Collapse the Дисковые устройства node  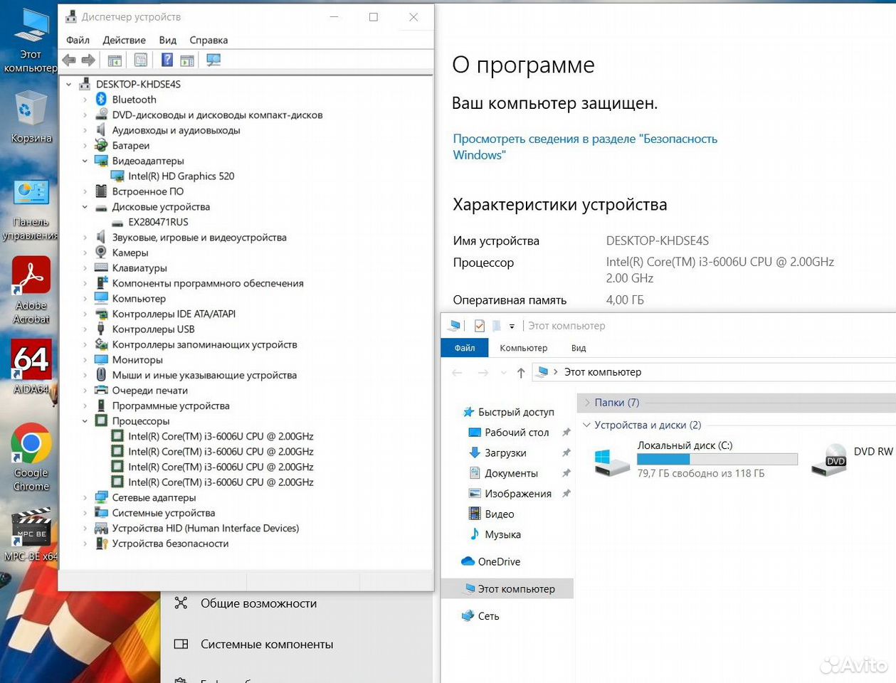85,207
